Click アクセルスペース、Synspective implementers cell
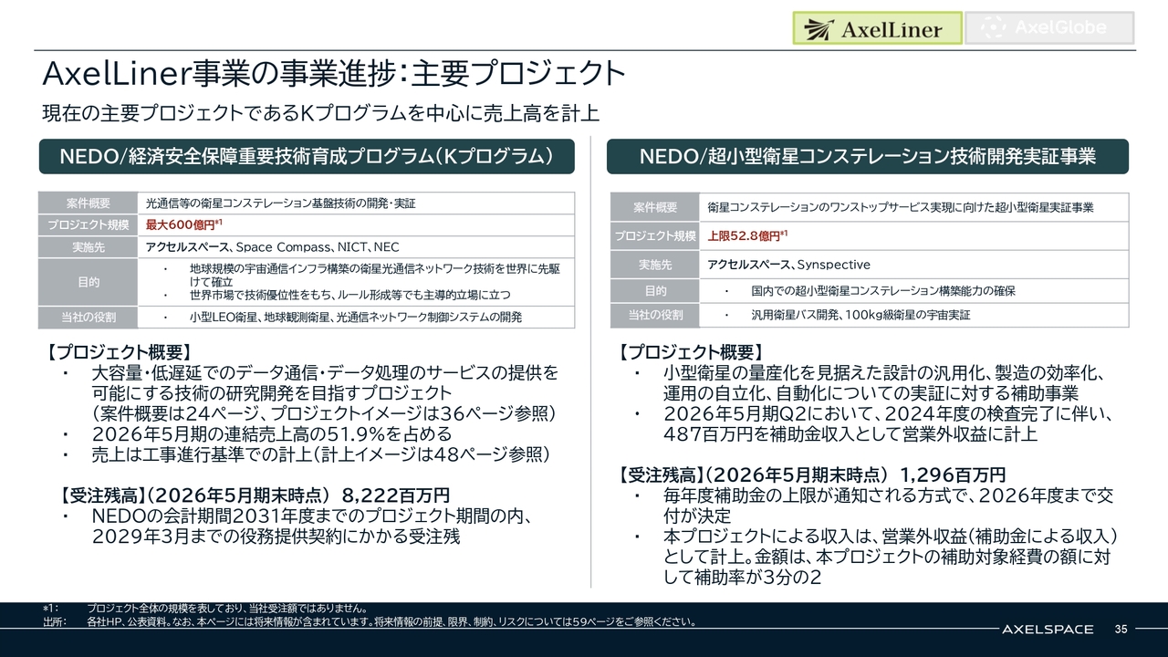Viewport: 1168px width, 657px height. (x=914, y=265)
